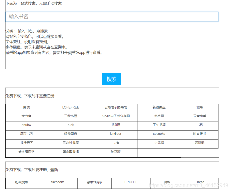Click the 免费下载，下载时不需要注册 heading
The width and height of the screenshot is (231, 191).
coord(30,96)
